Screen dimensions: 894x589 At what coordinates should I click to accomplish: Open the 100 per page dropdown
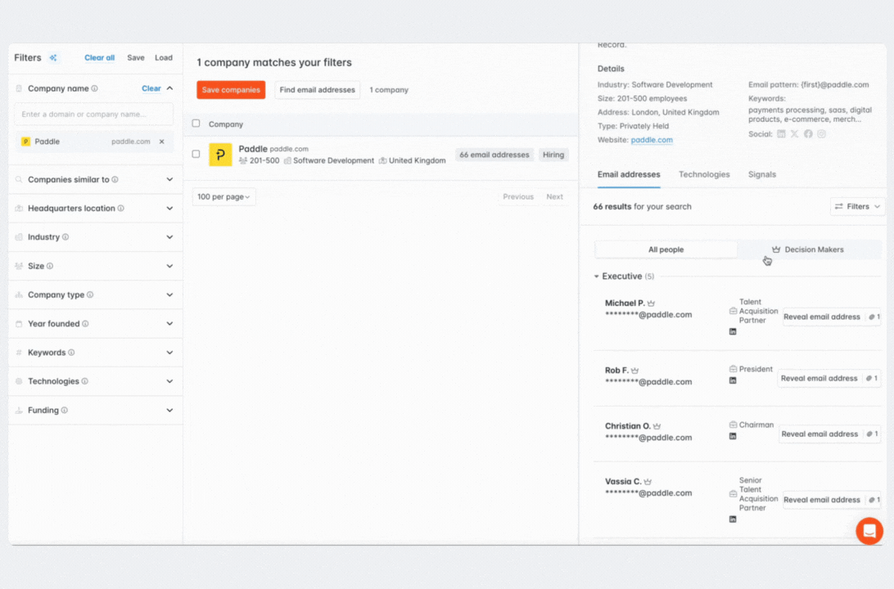223,196
